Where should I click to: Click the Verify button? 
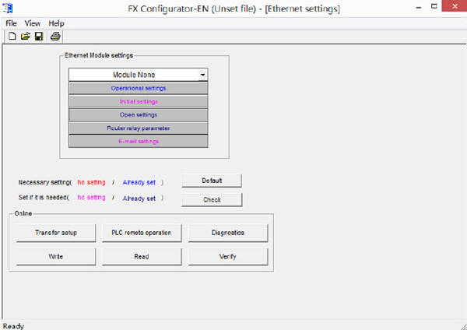pyautogui.click(x=228, y=256)
